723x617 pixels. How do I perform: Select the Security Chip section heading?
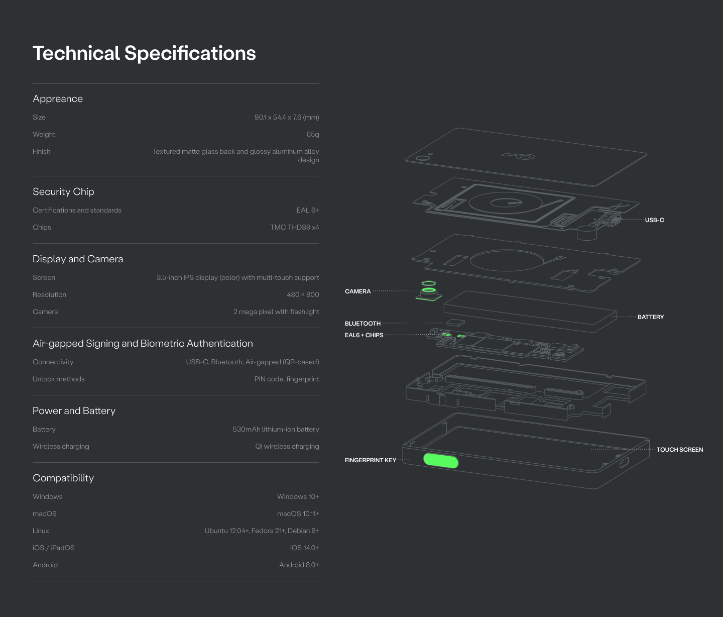pyautogui.click(x=63, y=191)
